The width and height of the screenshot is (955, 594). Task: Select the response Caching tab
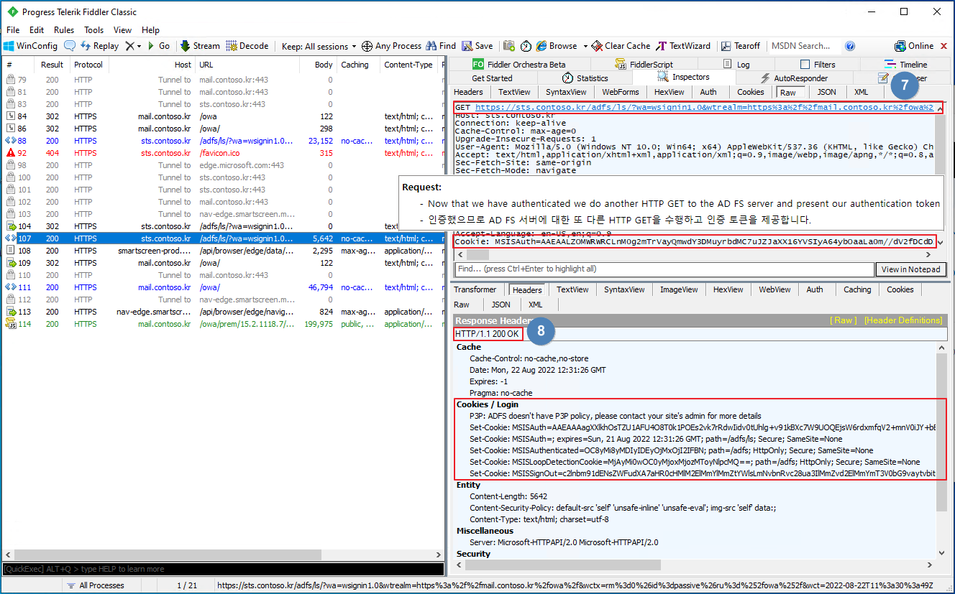point(856,289)
